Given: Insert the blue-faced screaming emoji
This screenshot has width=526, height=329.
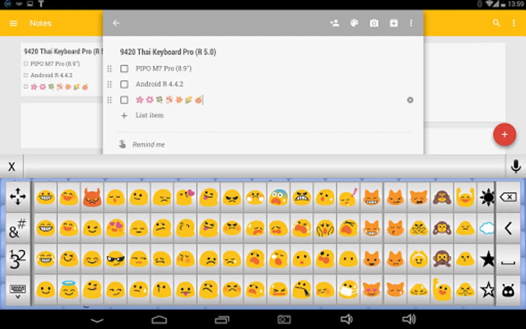Looking at the screenshot, I should click(278, 197).
